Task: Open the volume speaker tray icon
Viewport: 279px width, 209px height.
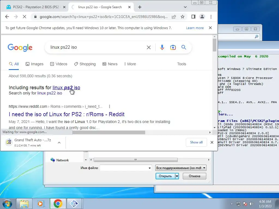Action: (251, 204)
